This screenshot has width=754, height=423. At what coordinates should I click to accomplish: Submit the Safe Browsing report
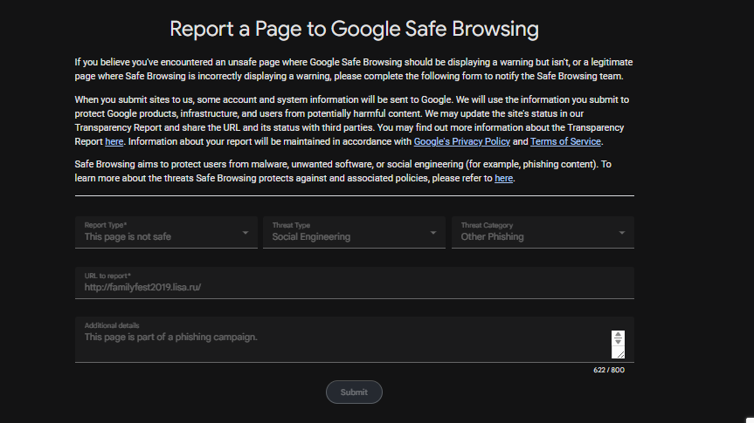pos(354,392)
